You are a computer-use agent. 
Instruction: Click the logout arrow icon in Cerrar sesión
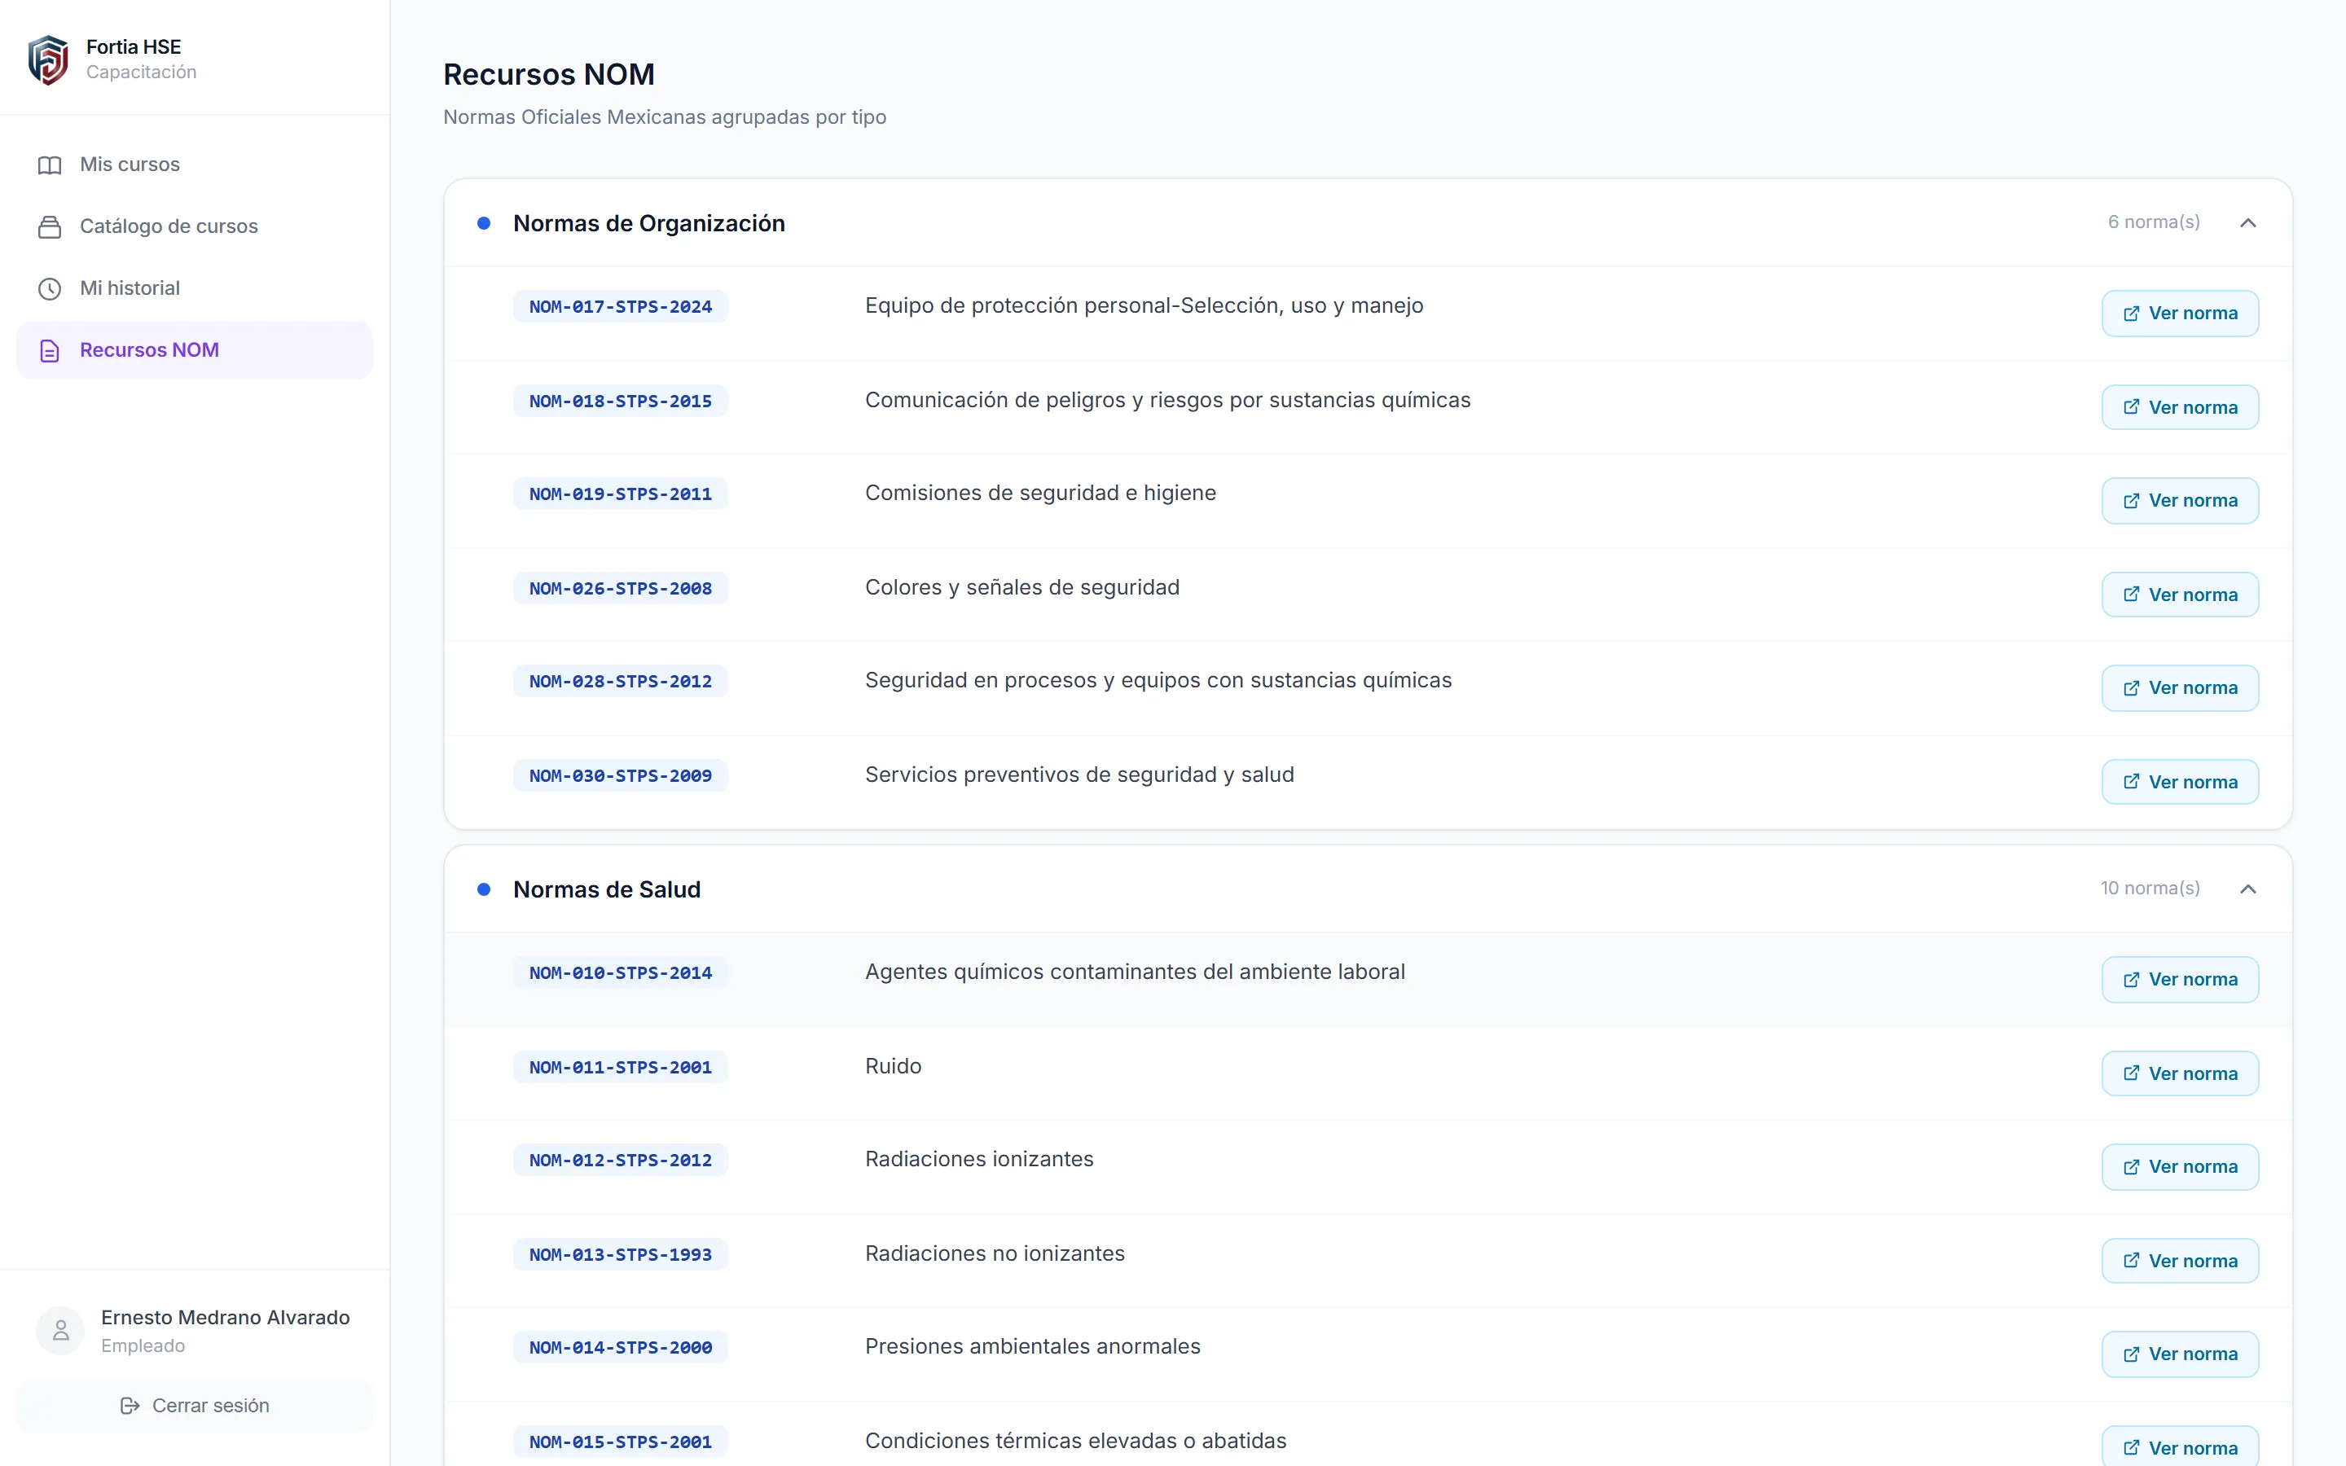(x=130, y=1406)
